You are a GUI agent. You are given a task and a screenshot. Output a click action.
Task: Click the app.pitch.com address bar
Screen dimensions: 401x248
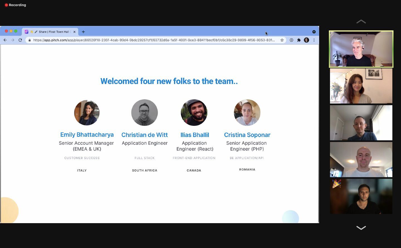click(x=153, y=40)
